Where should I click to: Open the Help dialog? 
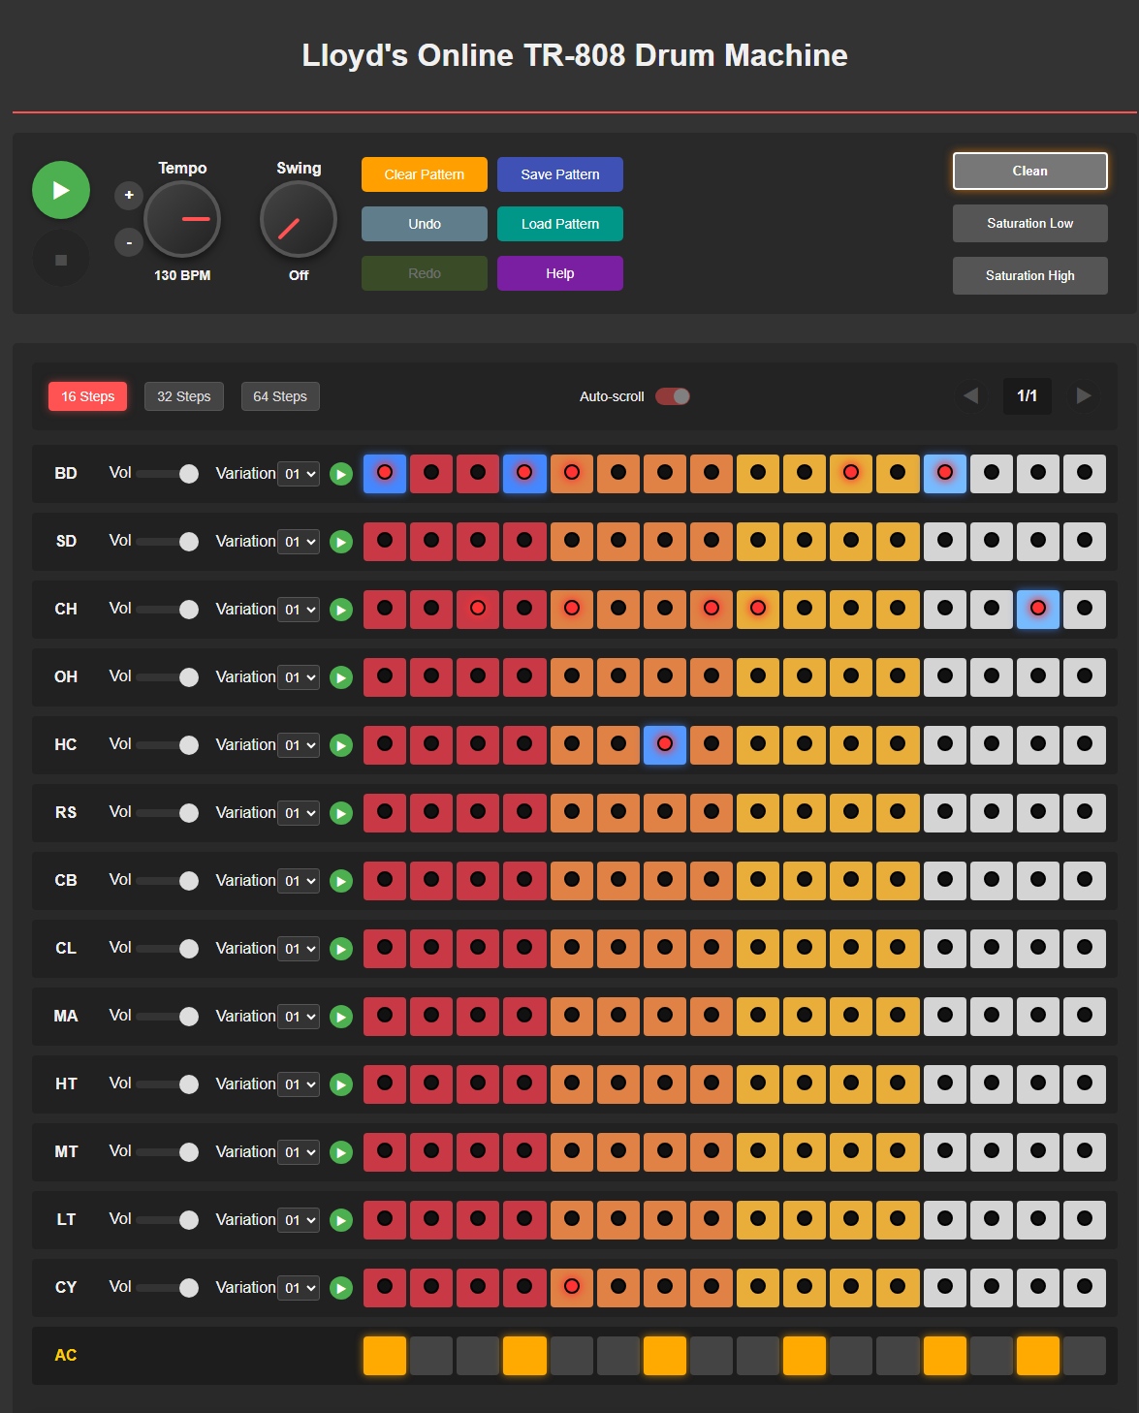[560, 273]
